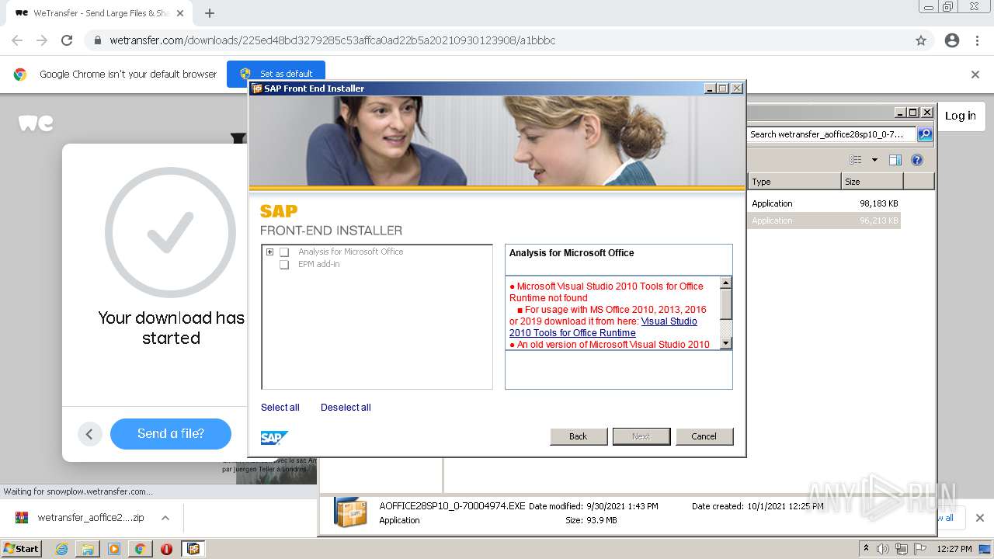The height and width of the screenshot is (559, 994).
Task: Click Log in on WeTransfer
Action: pos(961,116)
